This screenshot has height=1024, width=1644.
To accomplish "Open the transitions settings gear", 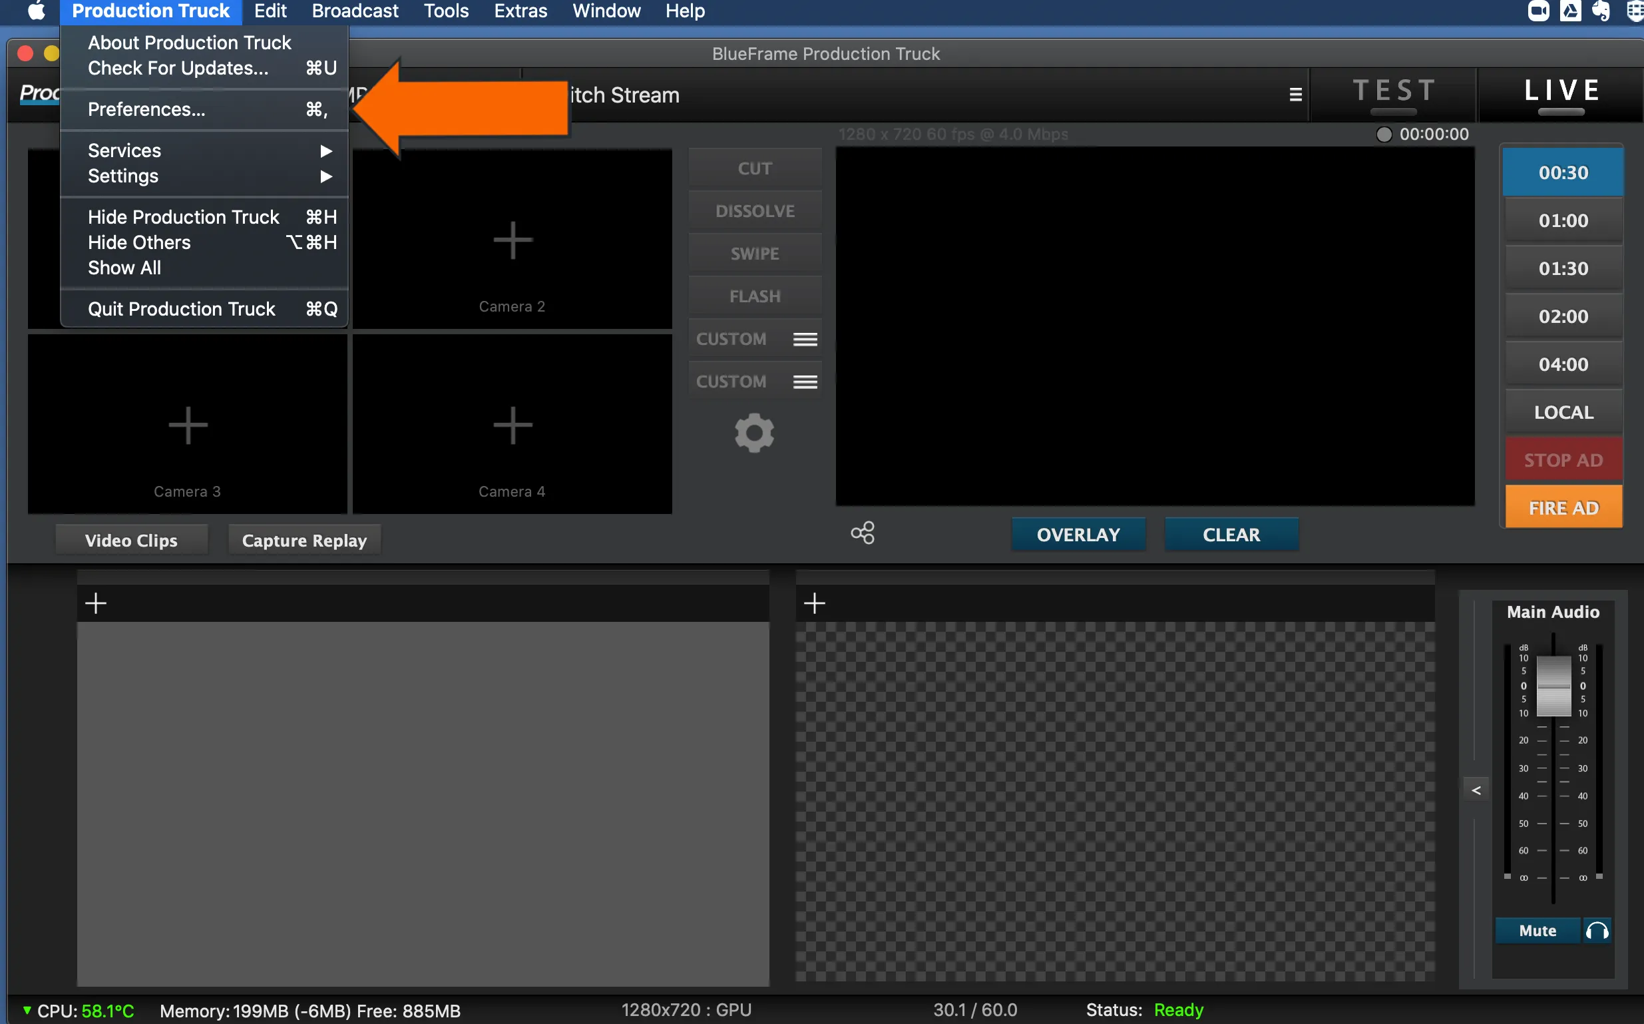I will [754, 433].
